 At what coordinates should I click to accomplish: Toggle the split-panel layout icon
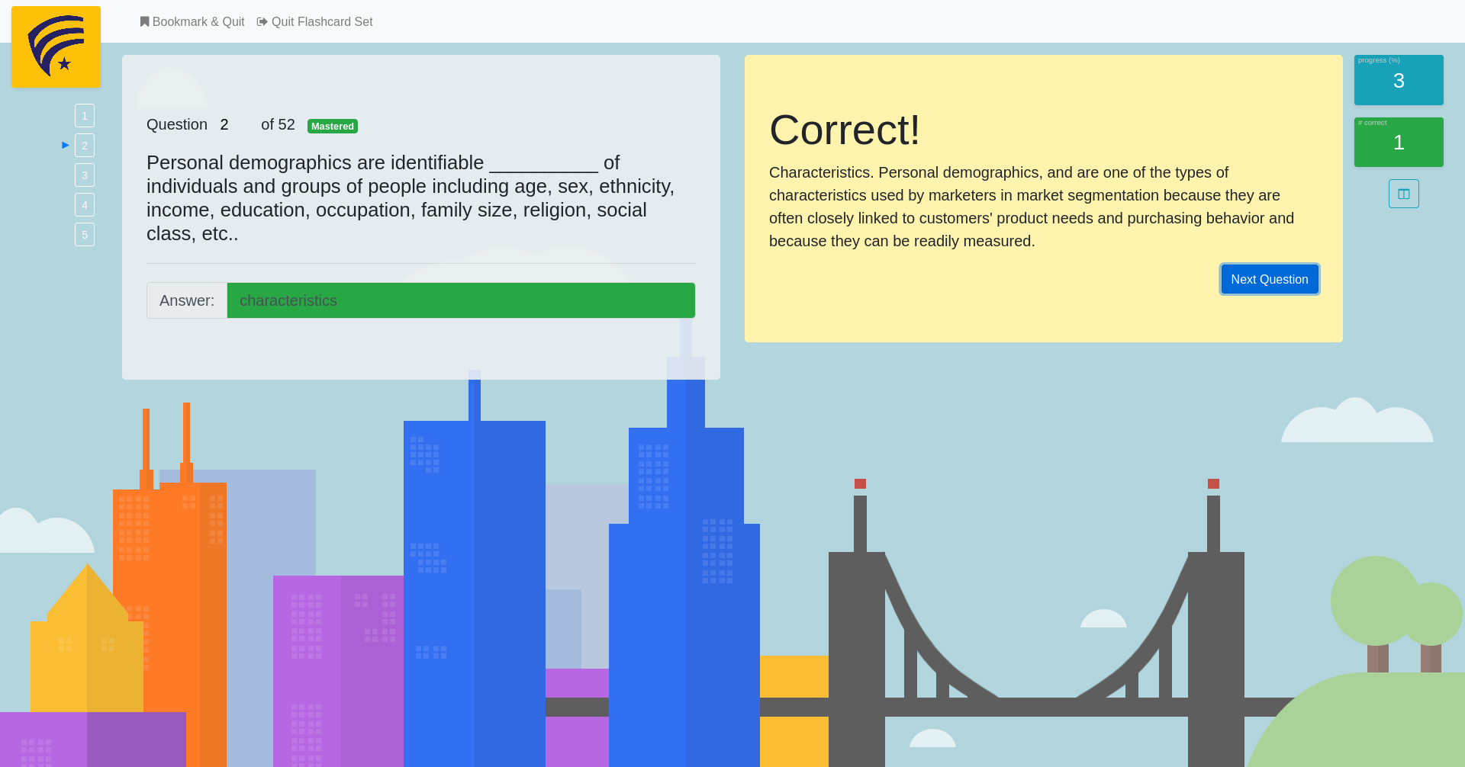click(1404, 194)
